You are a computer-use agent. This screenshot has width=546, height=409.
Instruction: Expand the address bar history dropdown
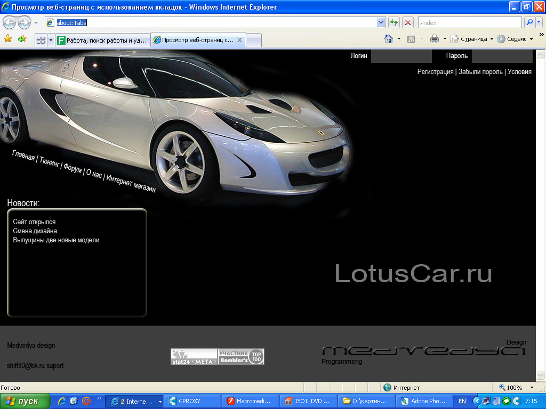[380, 22]
